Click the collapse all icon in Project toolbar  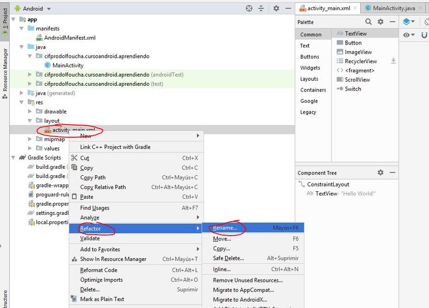pyautogui.click(x=261, y=9)
